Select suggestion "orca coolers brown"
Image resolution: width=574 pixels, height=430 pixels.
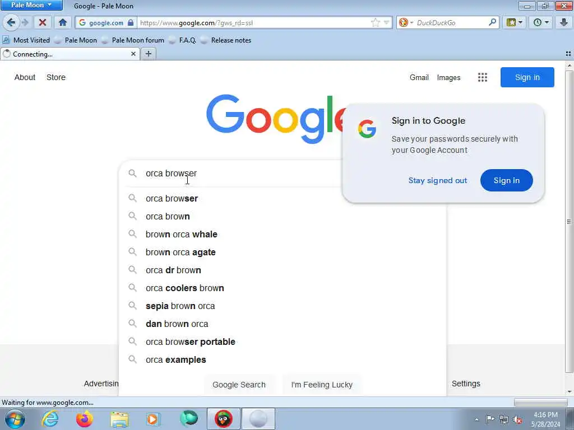click(x=283, y=288)
